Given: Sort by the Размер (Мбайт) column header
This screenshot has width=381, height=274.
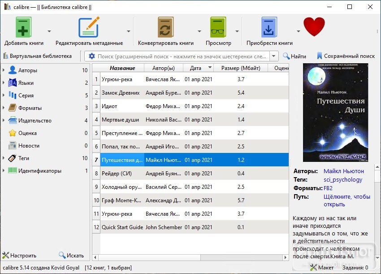Looking at the screenshot, I should [x=241, y=68].
